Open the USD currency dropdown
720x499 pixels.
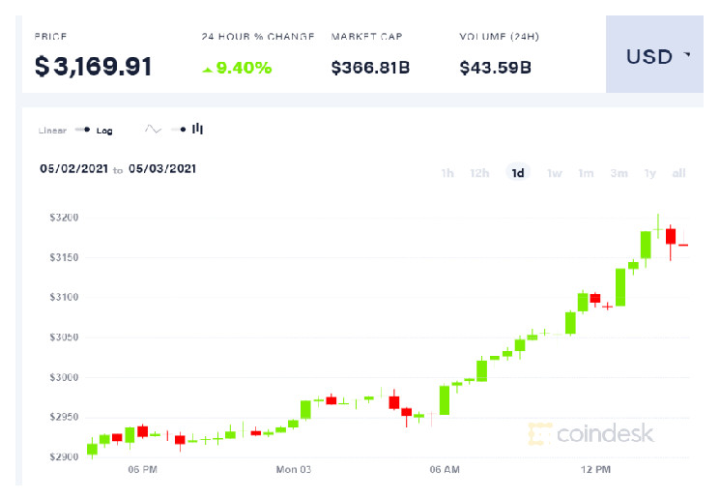pos(655,56)
